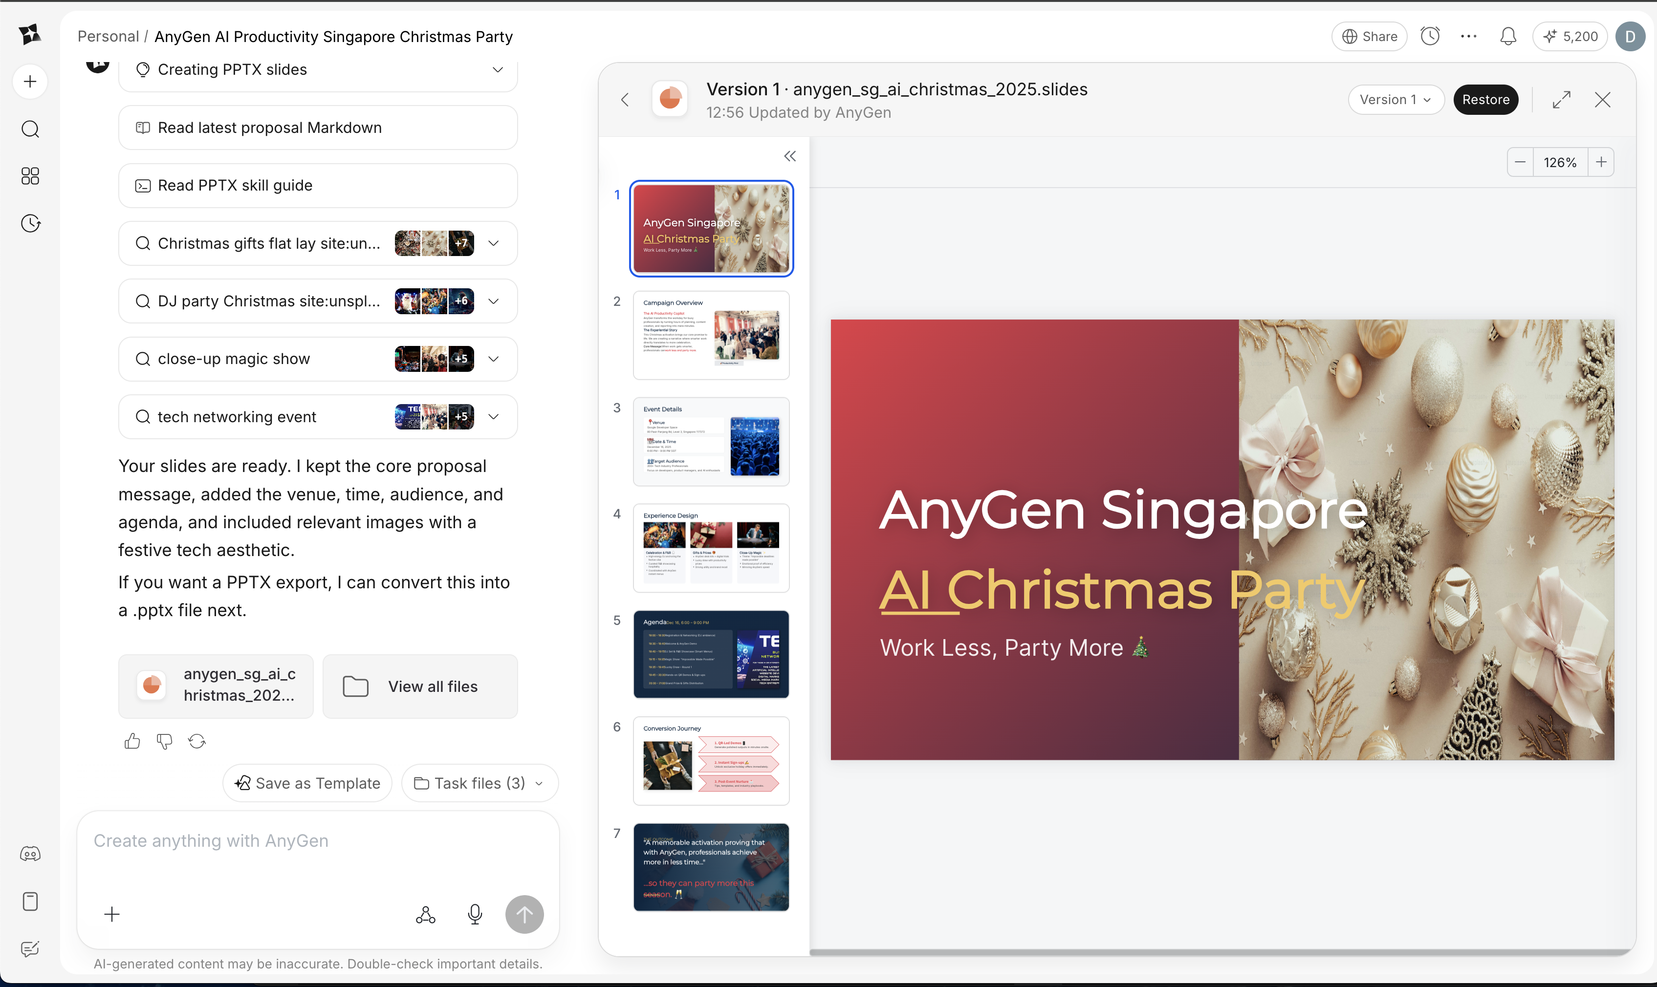Zoom in using the plus control
This screenshot has height=987, width=1657.
click(1601, 162)
